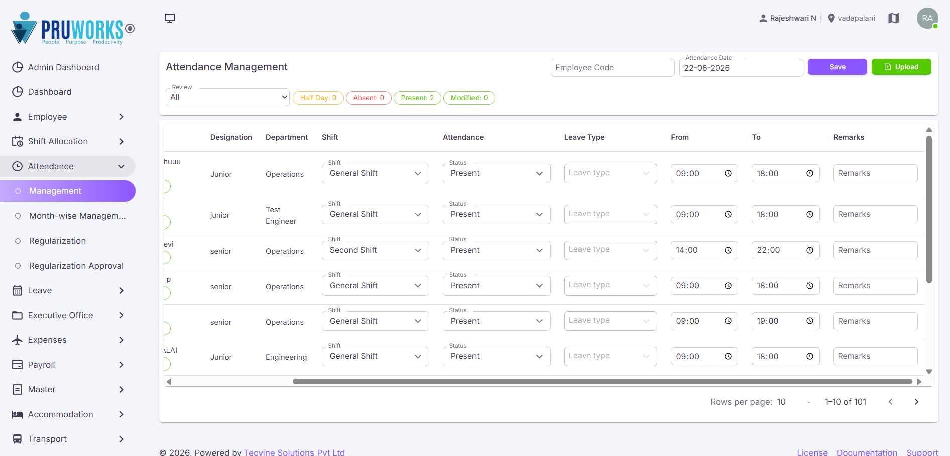Click the 18:00 clock icon in Junior Engineering row
Image resolution: width=950 pixels, height=456 pixels.
(x=810, y=356)
